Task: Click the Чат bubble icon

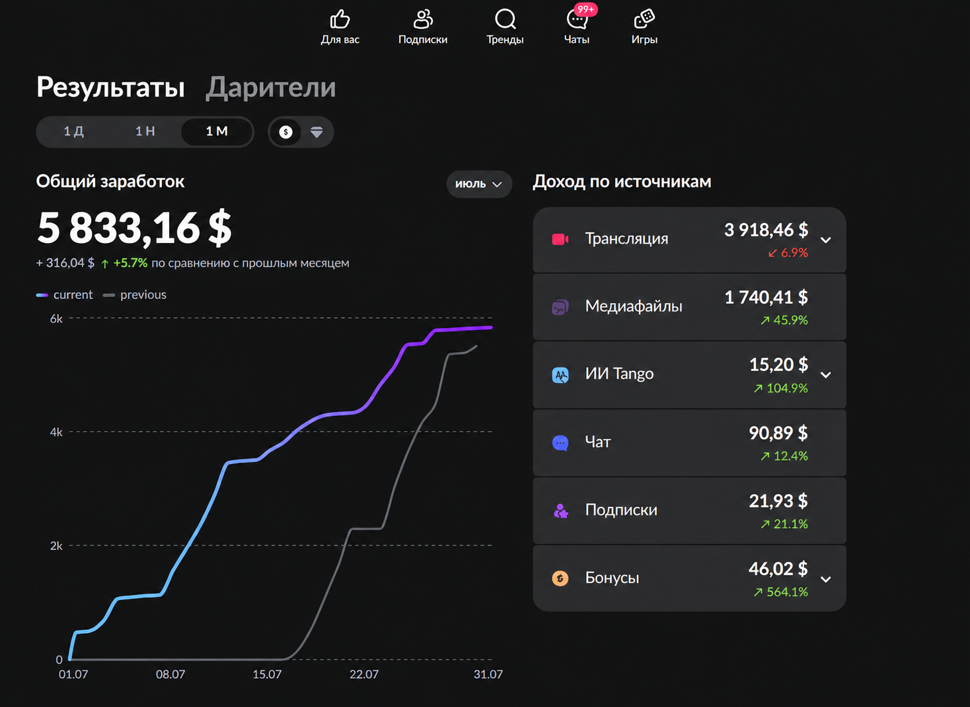Action: tap(560, 443)
